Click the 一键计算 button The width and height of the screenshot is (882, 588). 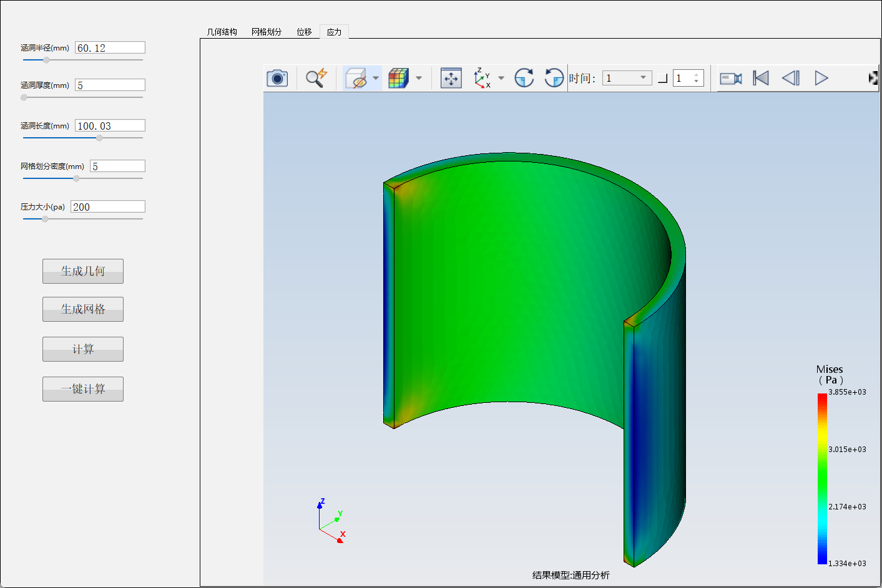(83, 389)
